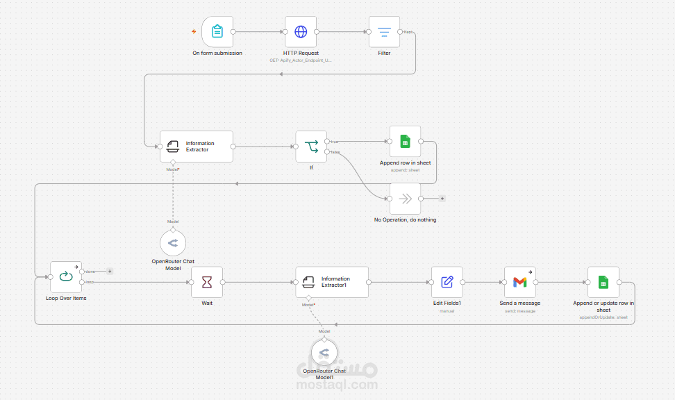Click the append: sheet subtitle text
Image resolution: width=675 pixels, height=400 pixels.
[405, 170]
